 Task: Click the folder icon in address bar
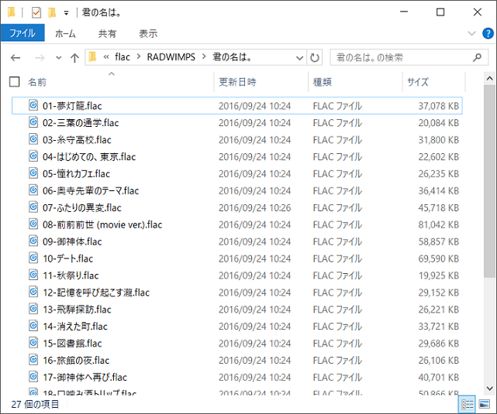click(92, 57)
